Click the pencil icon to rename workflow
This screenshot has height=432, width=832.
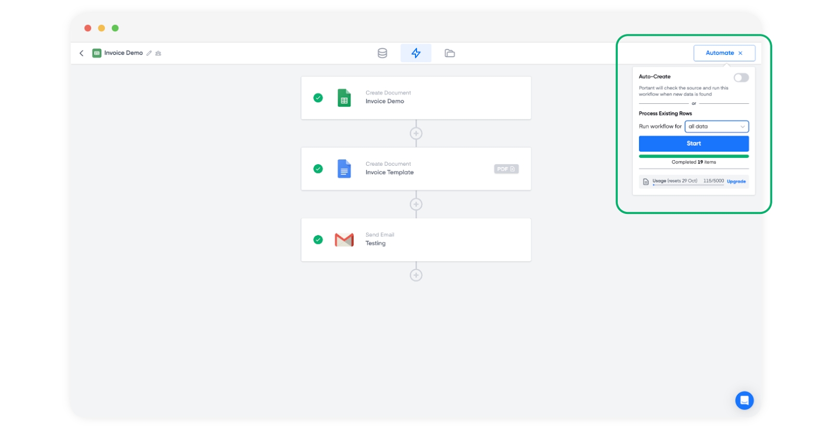click(x=149, y=53)
